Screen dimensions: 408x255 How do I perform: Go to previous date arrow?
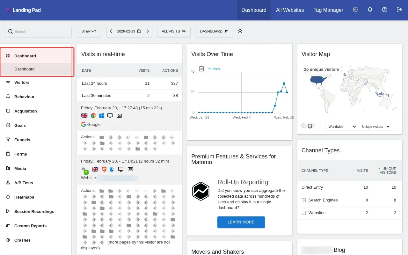(111, 31)
